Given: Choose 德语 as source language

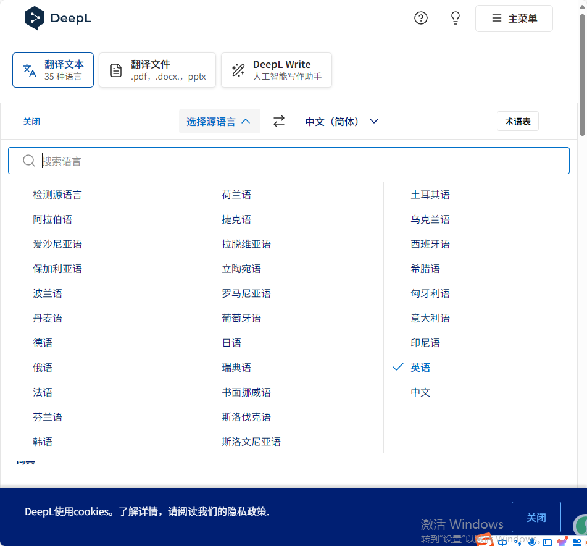Looking at the screenshot, I should pyautogui.click(x=43, y=343).
